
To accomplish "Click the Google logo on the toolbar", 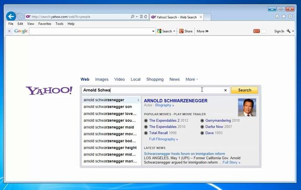I will (x=21, y=31).
